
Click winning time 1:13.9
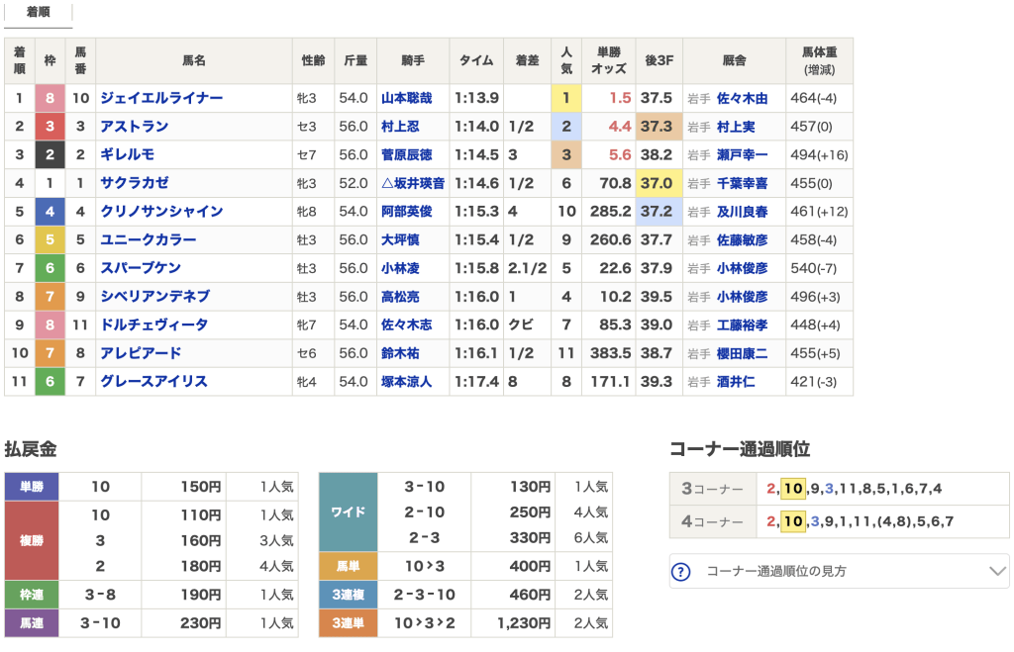[476, 98]
